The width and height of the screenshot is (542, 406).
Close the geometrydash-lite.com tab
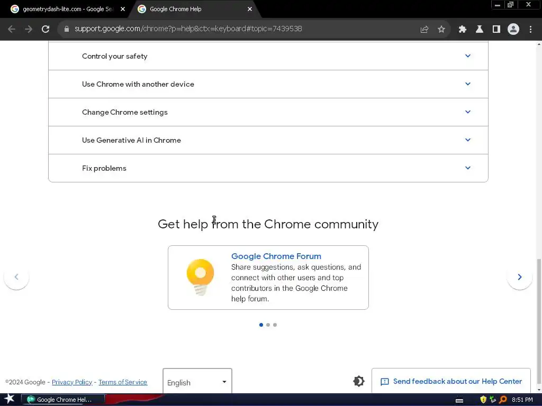click(123, 10)
